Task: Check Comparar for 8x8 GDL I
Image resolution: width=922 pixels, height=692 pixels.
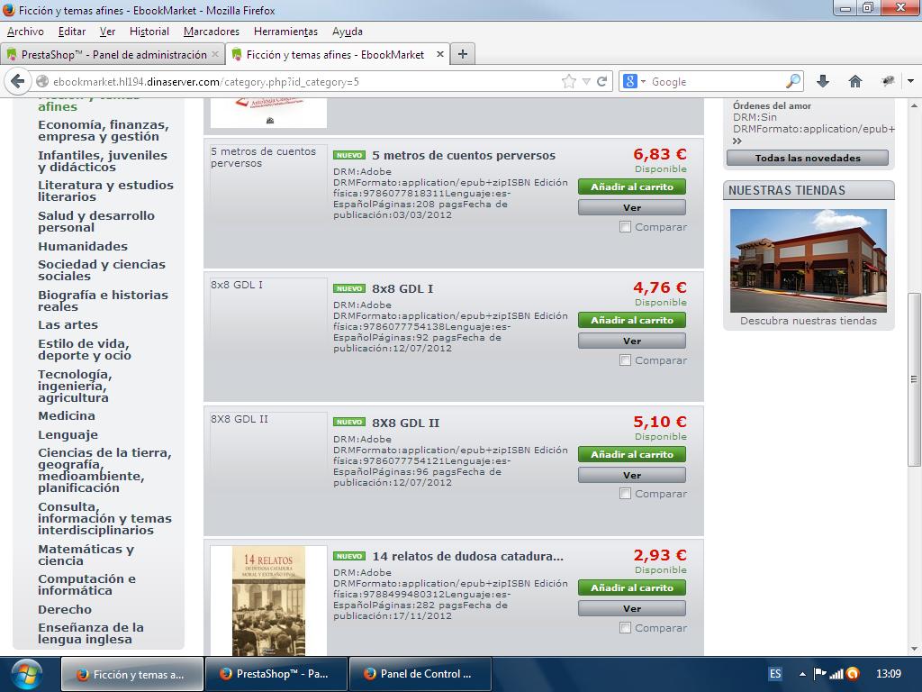Action: tap(625, 360)
